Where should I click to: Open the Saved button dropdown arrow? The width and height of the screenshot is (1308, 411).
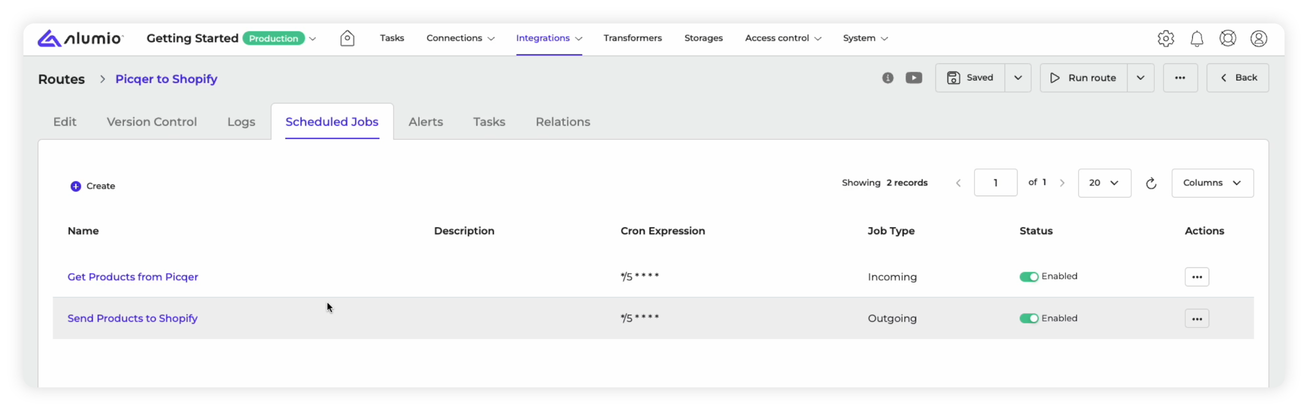[x=1018, y=78]
